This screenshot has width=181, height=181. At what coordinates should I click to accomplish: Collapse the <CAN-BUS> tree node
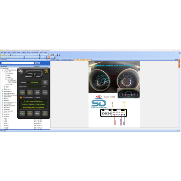pyautogui.click(x=4, y=72)
